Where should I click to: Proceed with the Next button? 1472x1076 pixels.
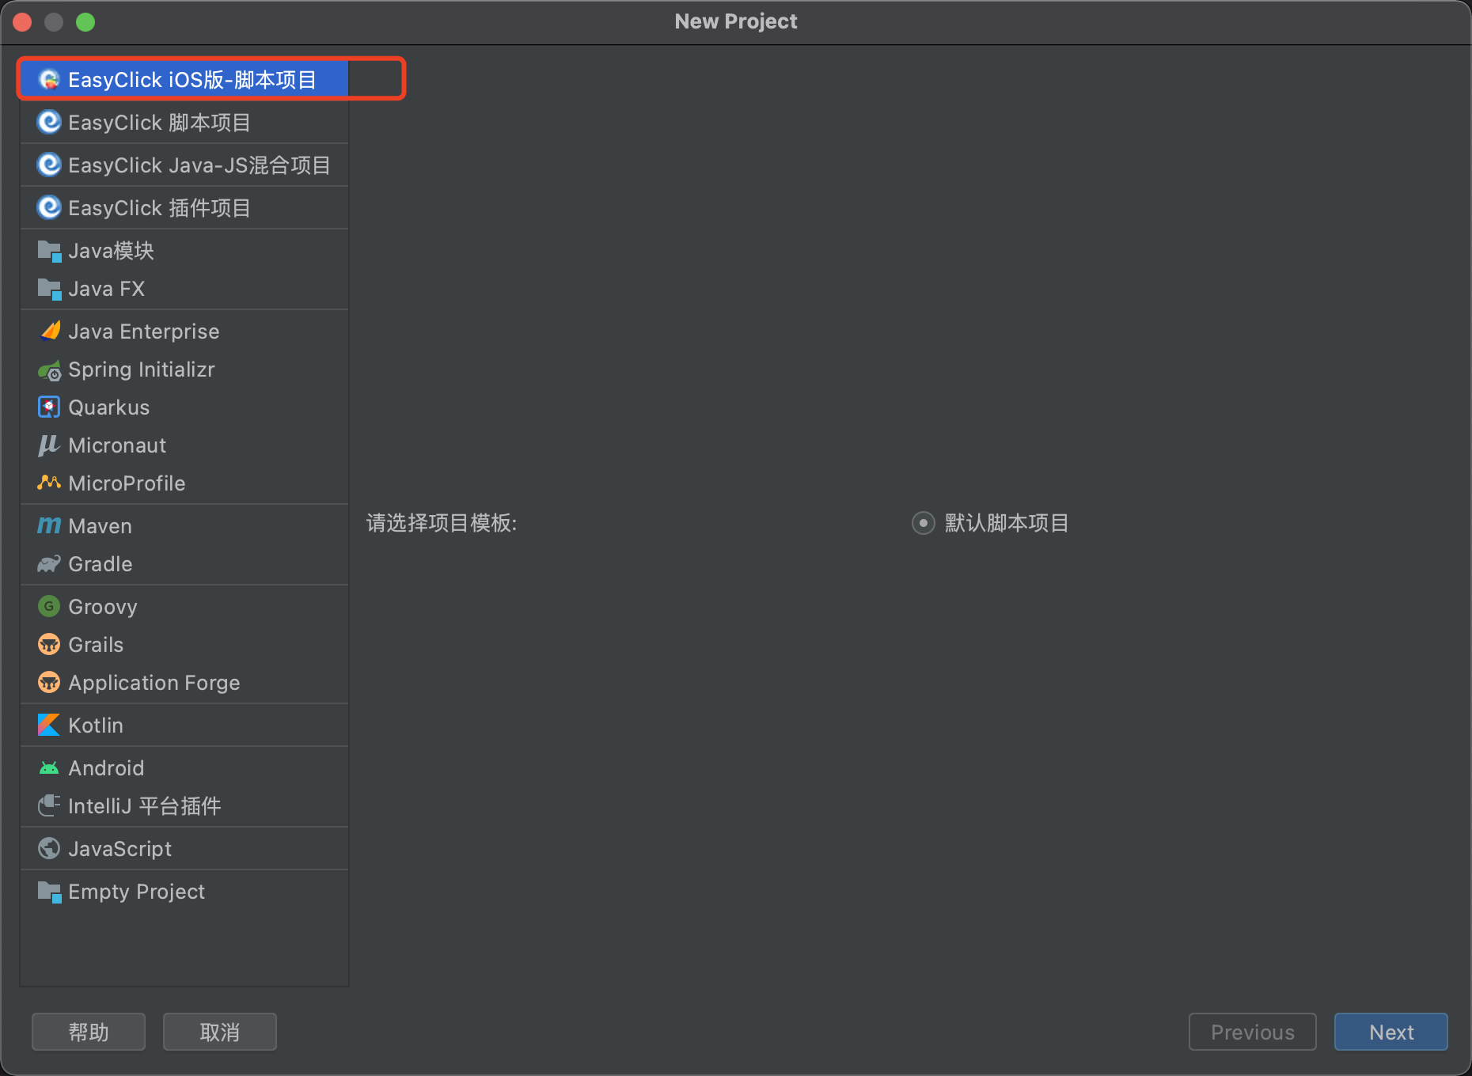1391,1032
